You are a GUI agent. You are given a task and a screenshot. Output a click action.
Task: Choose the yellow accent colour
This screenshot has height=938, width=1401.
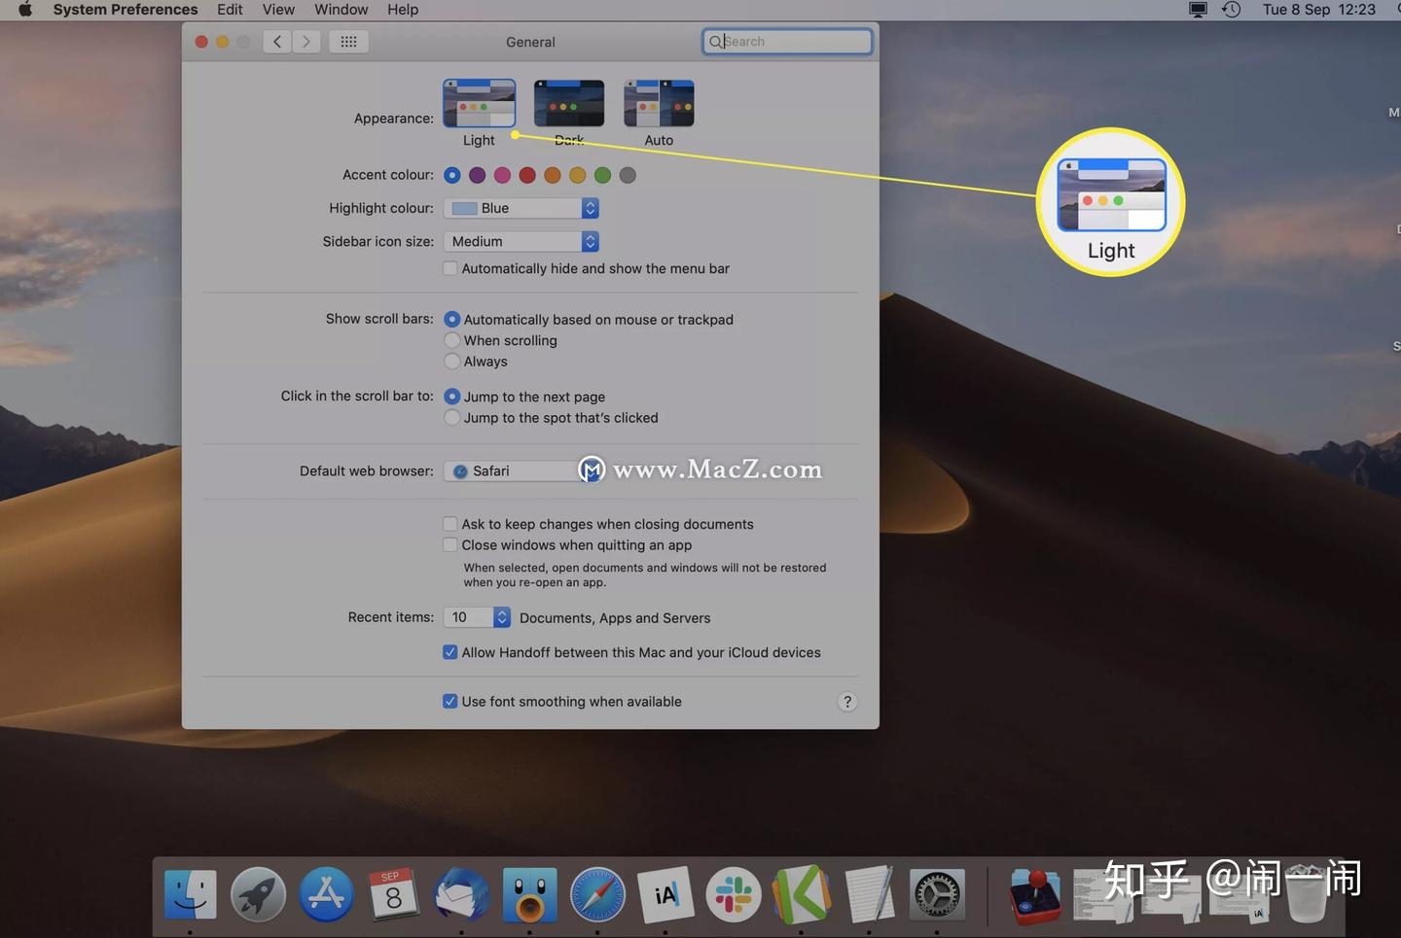pyautogui.click(x=578, y=175)
